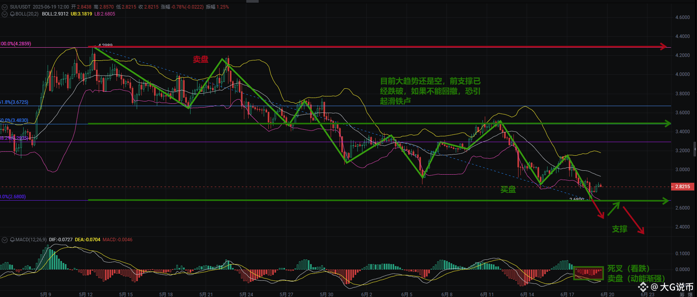This screenshot has height=297, width=697.
Task: Open MACD(12,26,9) indicator settings label
Action: 31,240
